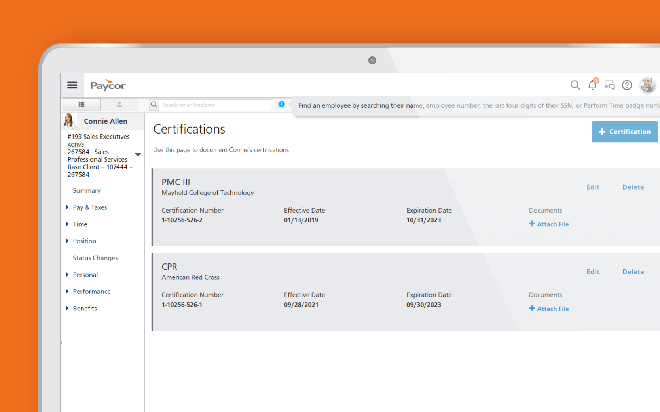Click the blue info icon
This screenshot has height=412, width=660.
coord(281,104)
